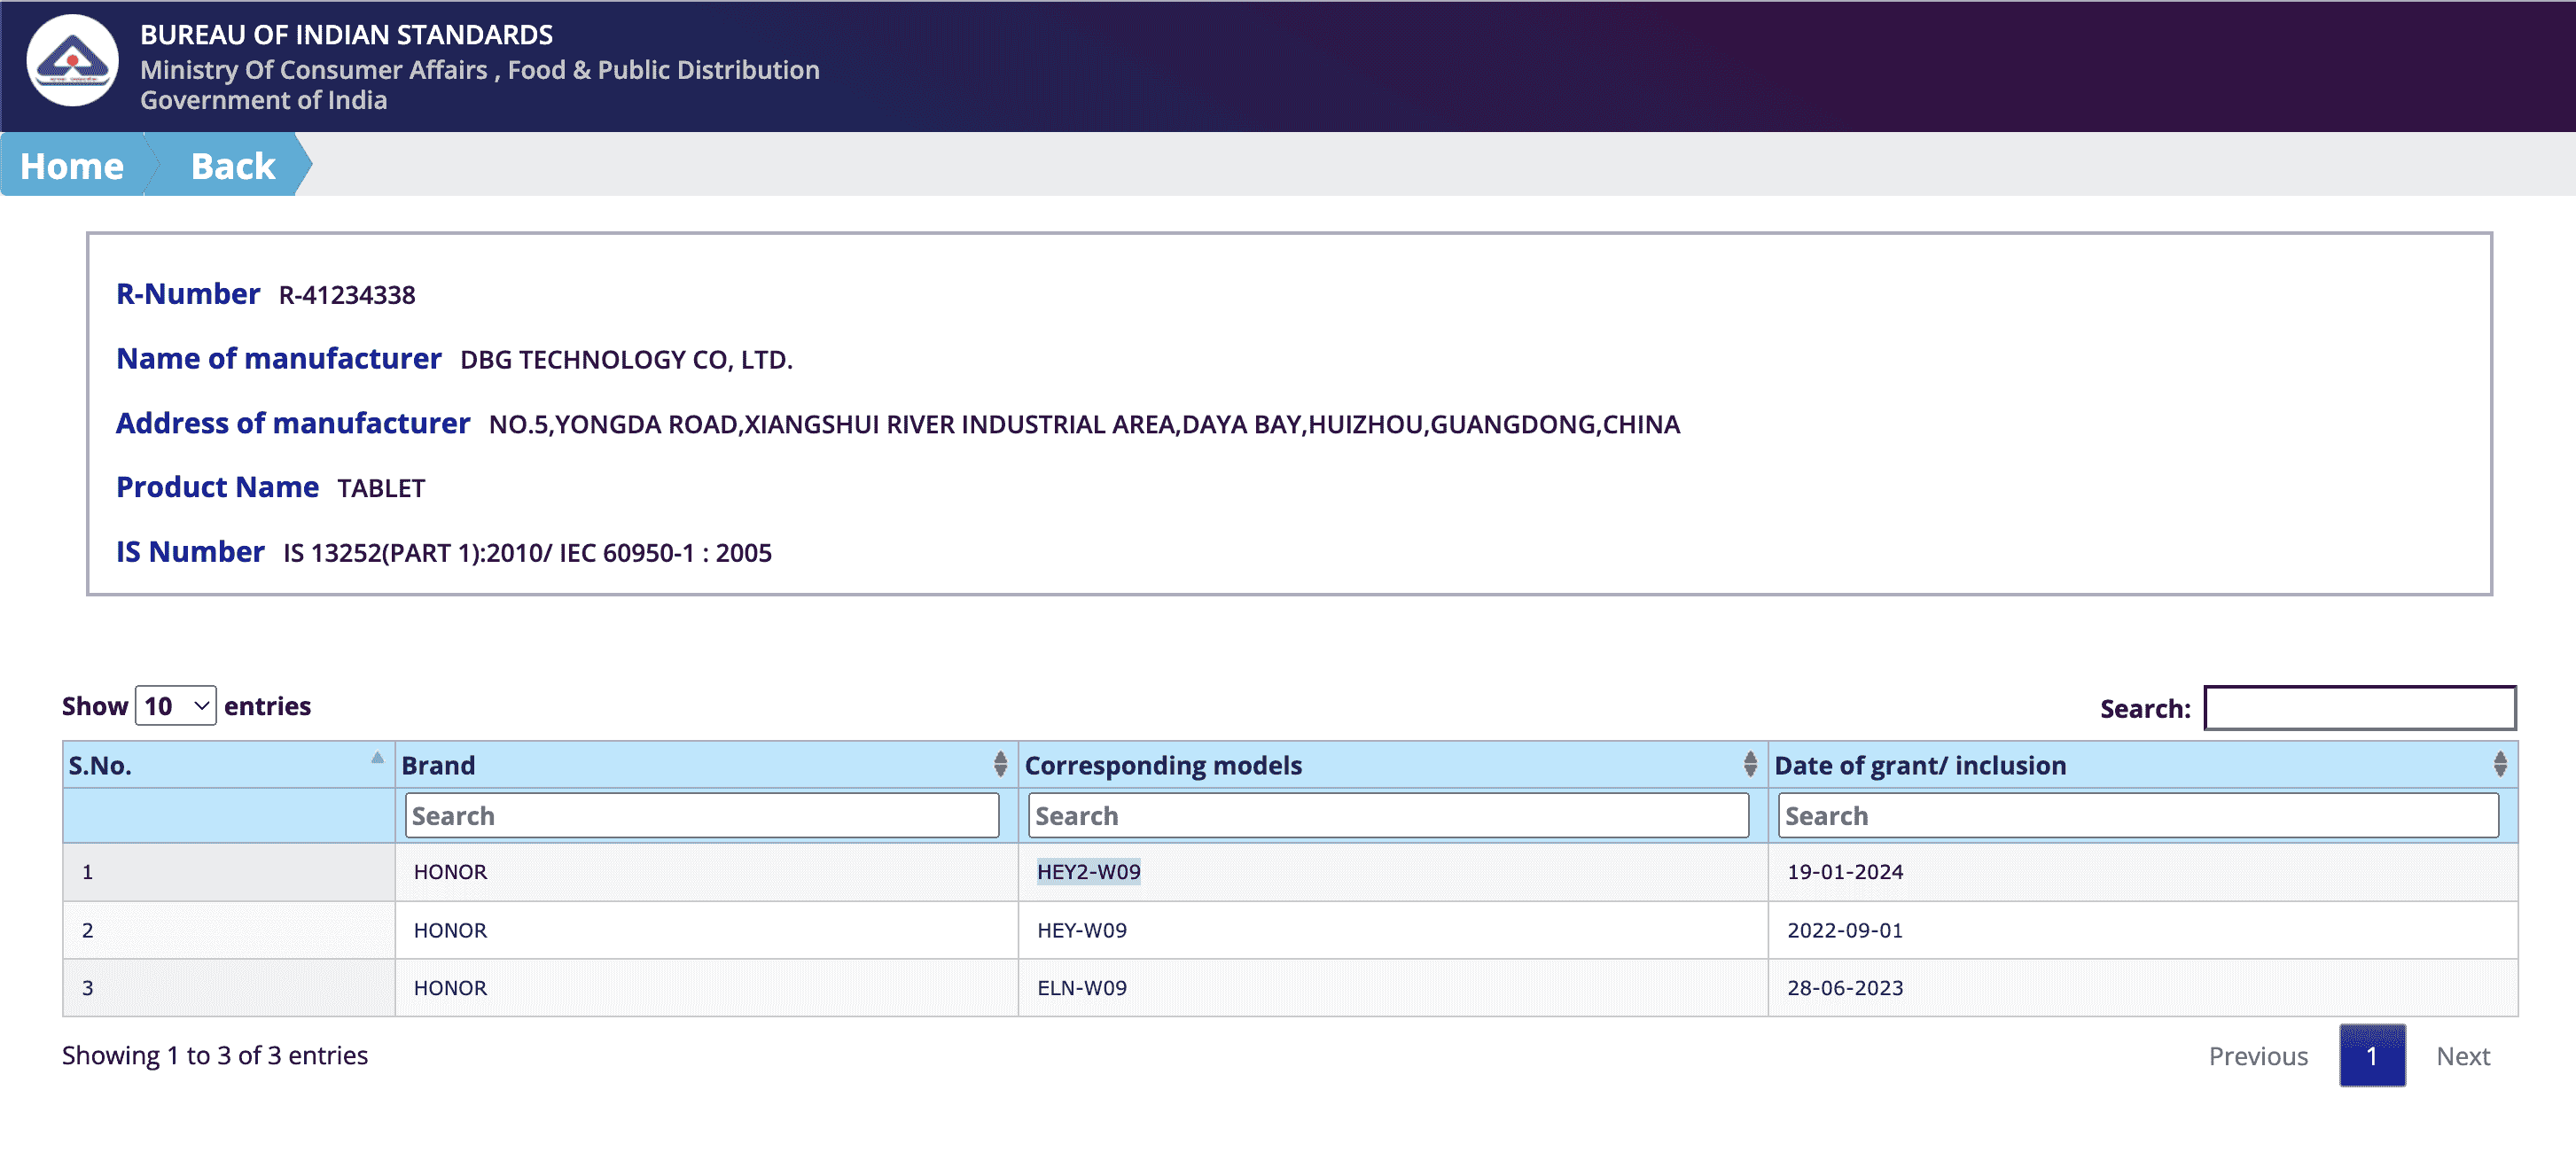Click the HEY-W09 model entry
2576x1168 pixels.
(x=1081, y=930)
